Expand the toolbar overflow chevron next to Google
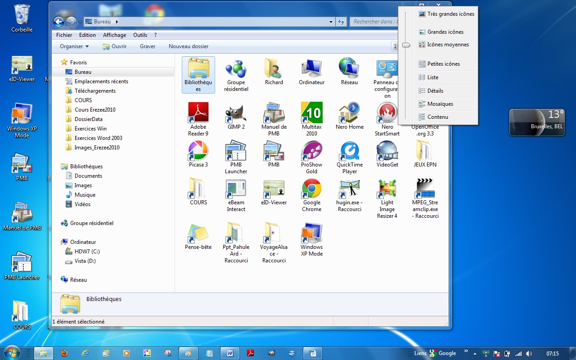 click(466, 351)
